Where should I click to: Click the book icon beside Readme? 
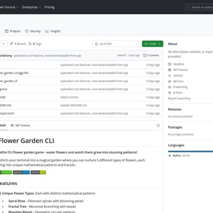(x=169, y=64)
